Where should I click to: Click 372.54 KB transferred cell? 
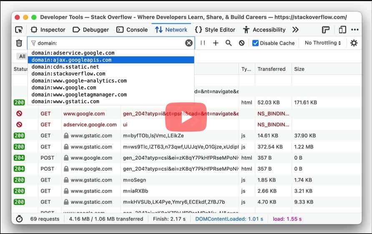coord(270,147)
